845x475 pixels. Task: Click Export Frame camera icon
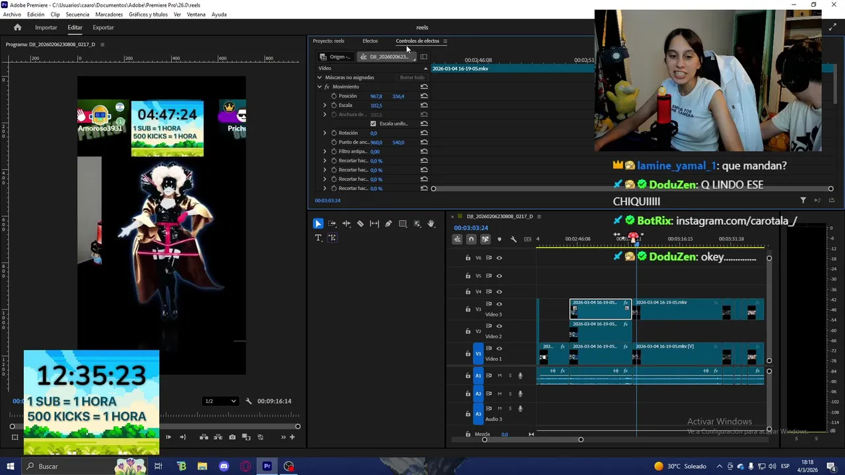(x=232, y=437)
